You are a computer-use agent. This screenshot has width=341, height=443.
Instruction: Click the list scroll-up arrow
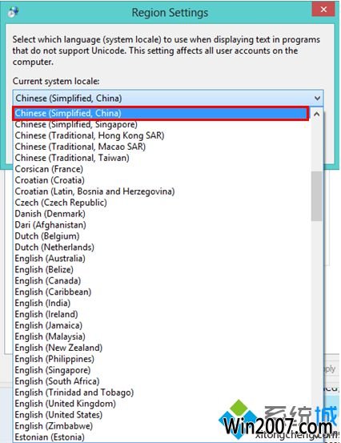coord(317,114)
